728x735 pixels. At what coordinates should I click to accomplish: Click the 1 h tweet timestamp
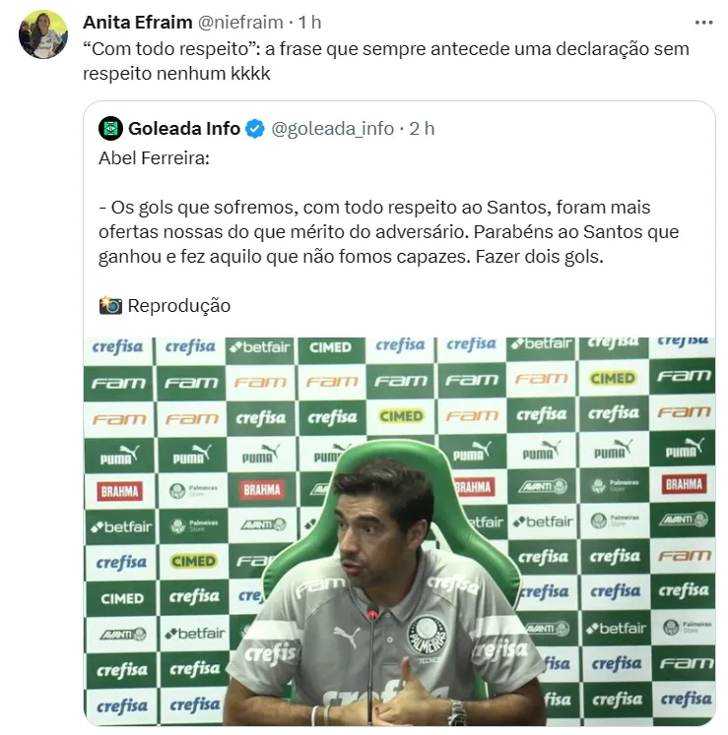click(x=309, y=22)
